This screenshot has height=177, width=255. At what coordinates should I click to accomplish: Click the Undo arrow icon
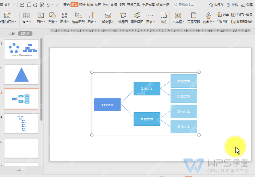pyautogui.click(x=48, y=5)
